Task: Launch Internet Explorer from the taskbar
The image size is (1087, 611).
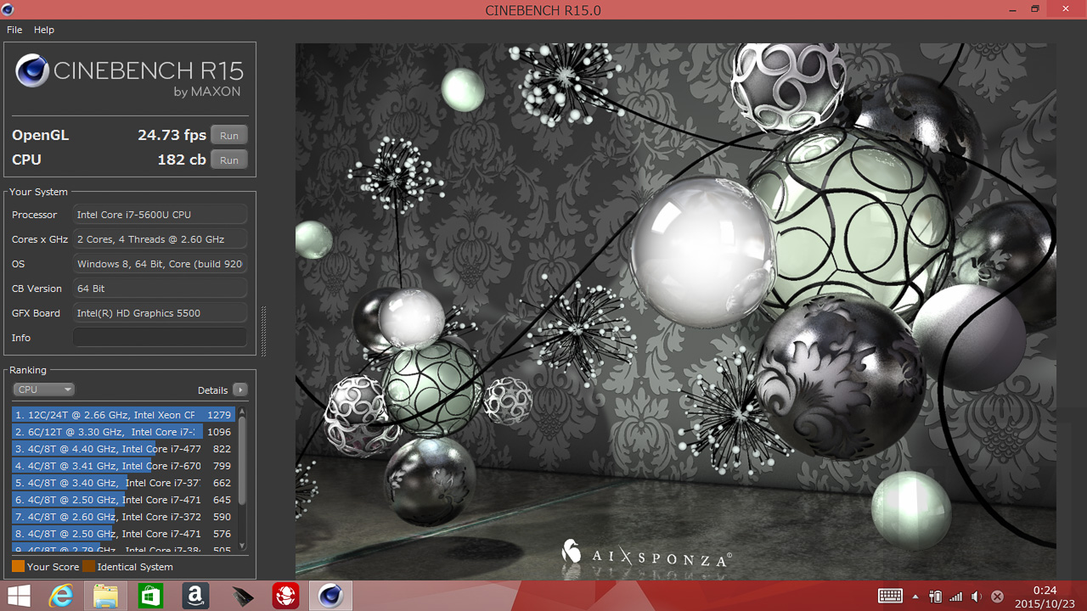Action: point(60,597)
